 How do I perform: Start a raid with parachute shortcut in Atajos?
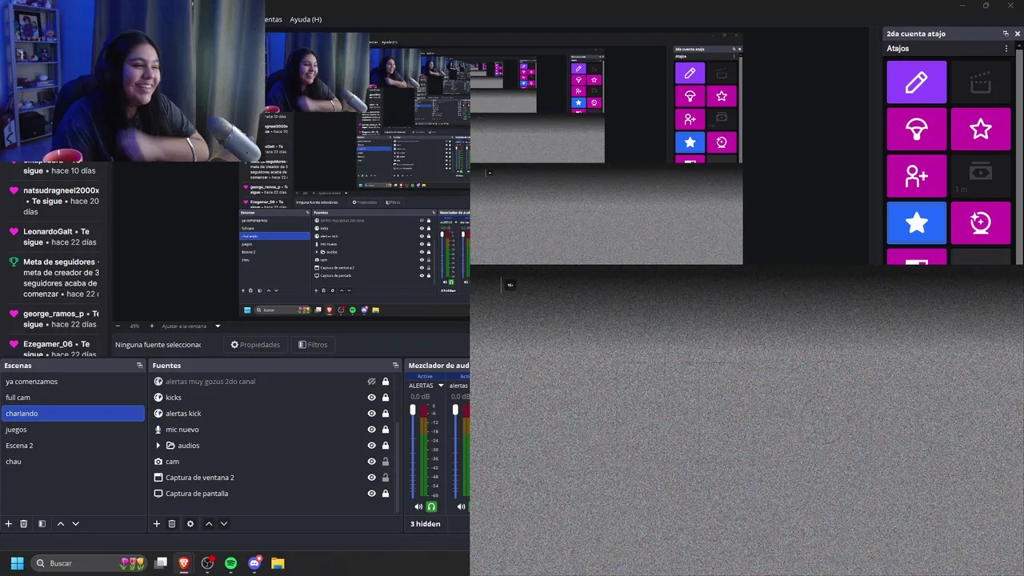pos(917,129)
